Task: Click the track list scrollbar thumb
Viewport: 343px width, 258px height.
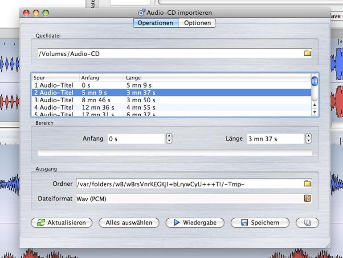Action: 314,81
